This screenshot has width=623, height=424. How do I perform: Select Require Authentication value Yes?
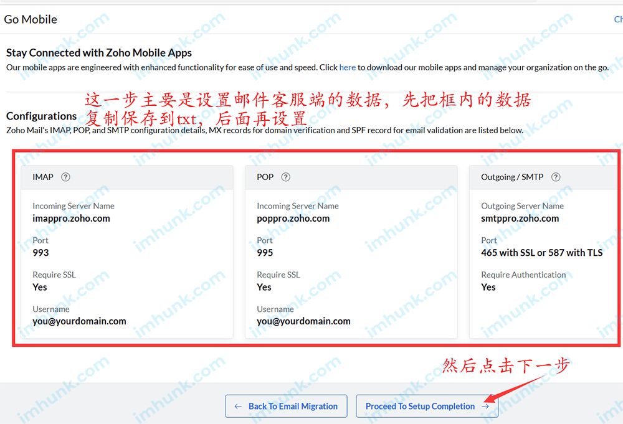click(488, 287)
